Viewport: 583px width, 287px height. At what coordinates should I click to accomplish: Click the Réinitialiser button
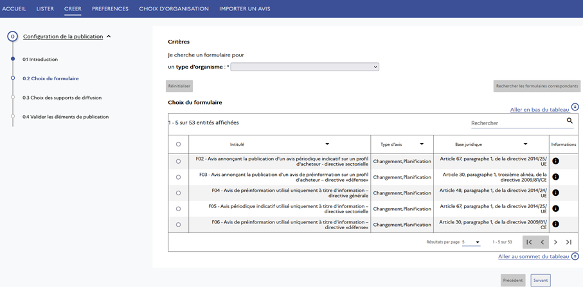(179, 86)
